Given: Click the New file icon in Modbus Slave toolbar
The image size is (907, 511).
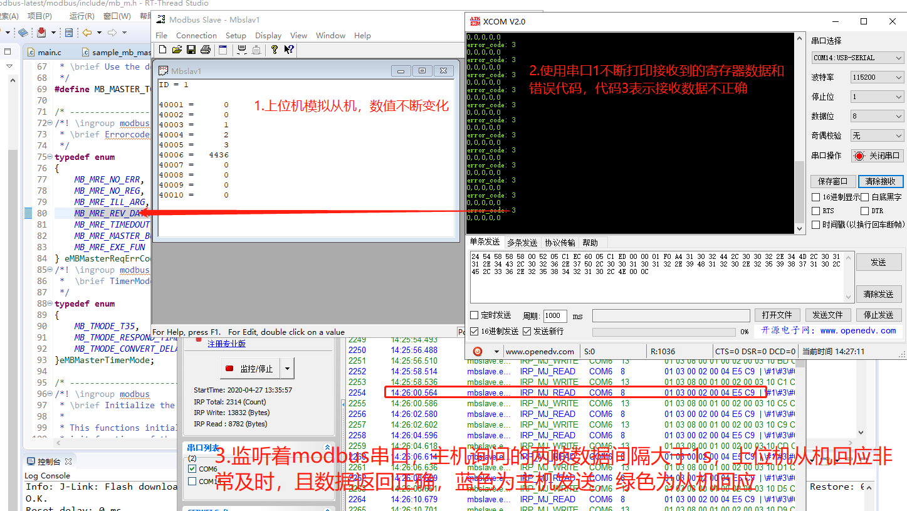Looking at the screenshot, I should pos(163,50).
